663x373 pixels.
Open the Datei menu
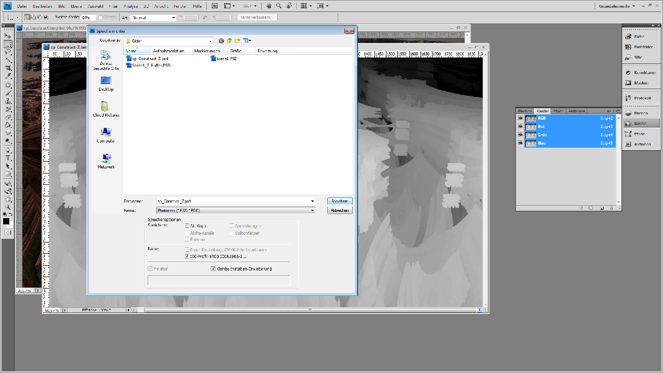(22, 6)
